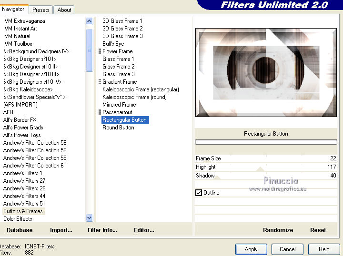Select the Mirrored Frame filter
Viewport: 343px width, 256px height.
pos(119,105)
